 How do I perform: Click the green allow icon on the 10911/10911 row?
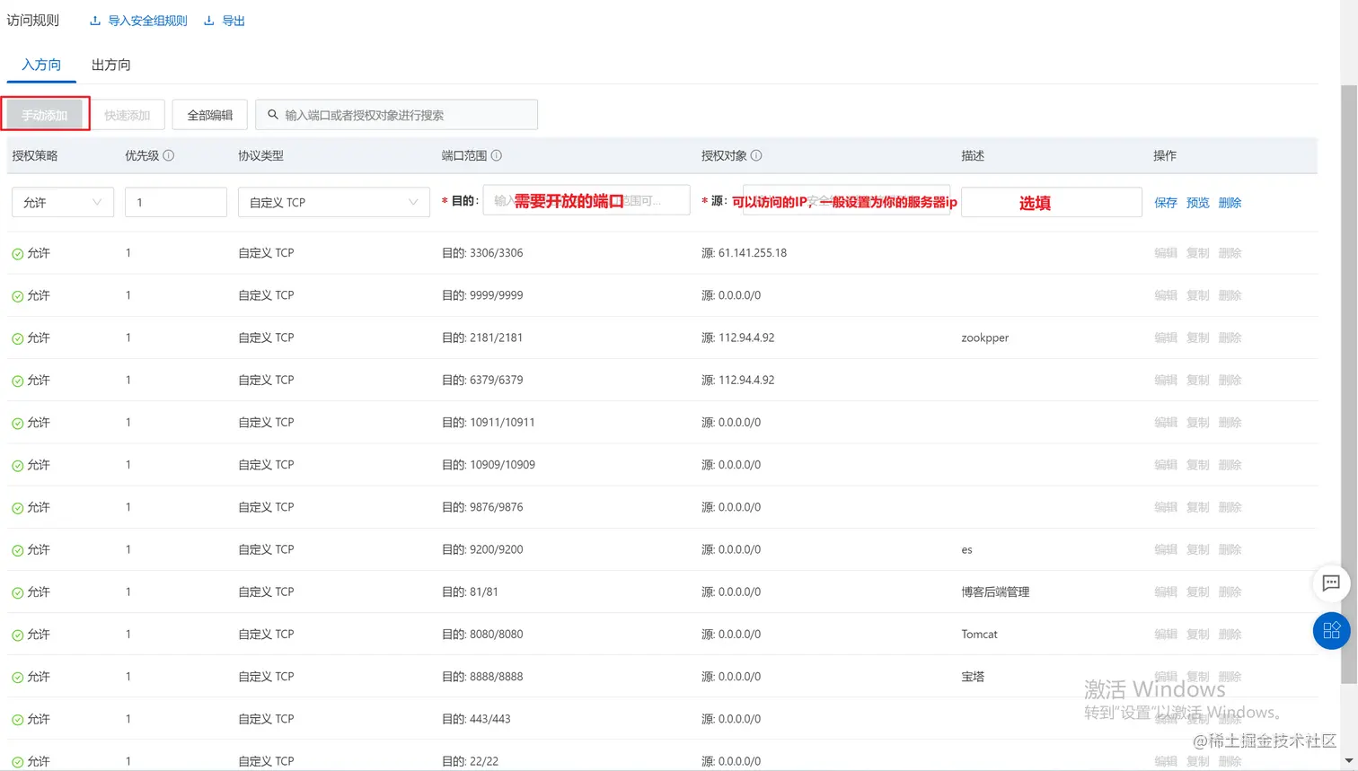18,424
